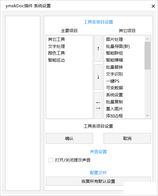Click the other items list scrollbar thumb
This screenshot has height=196, width=158.
click(x=147, y=56)
